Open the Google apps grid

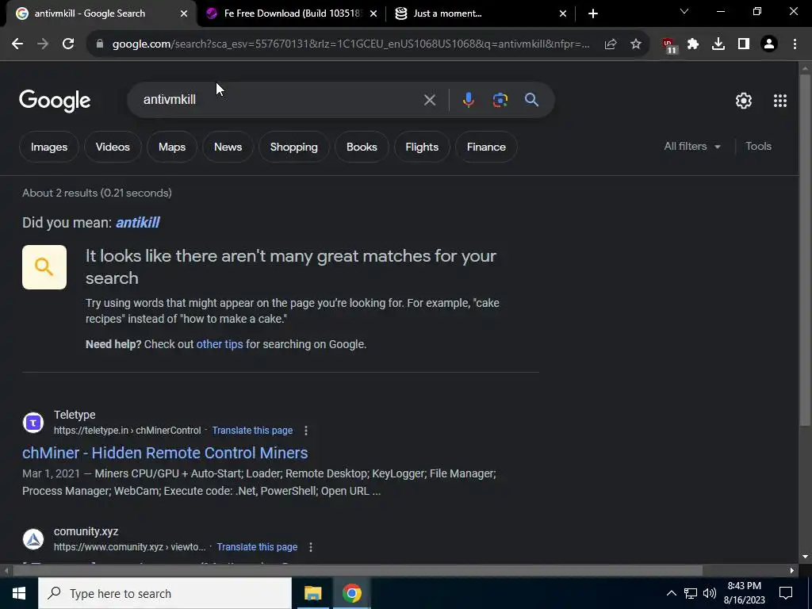click(780, 101)
